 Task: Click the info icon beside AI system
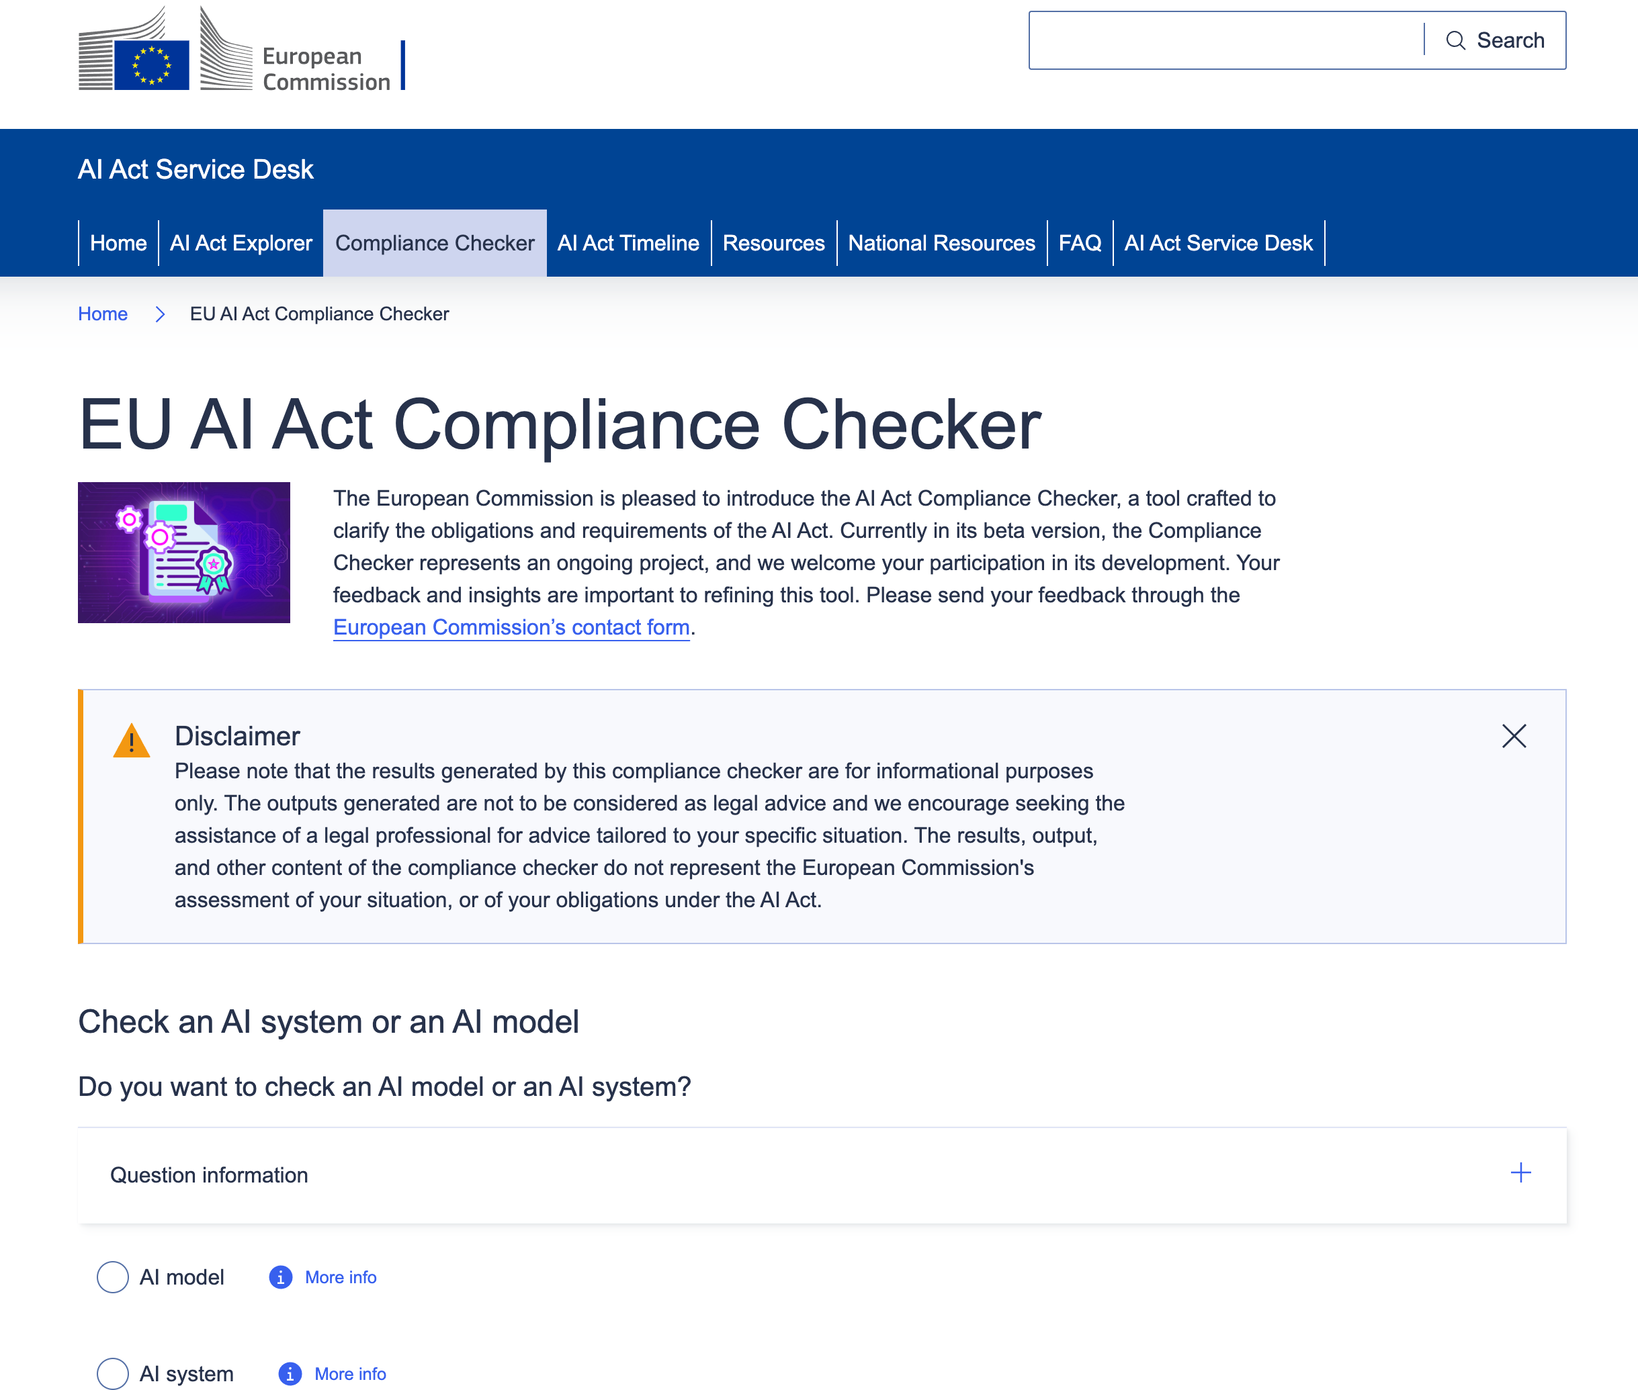coord(290,1373)
